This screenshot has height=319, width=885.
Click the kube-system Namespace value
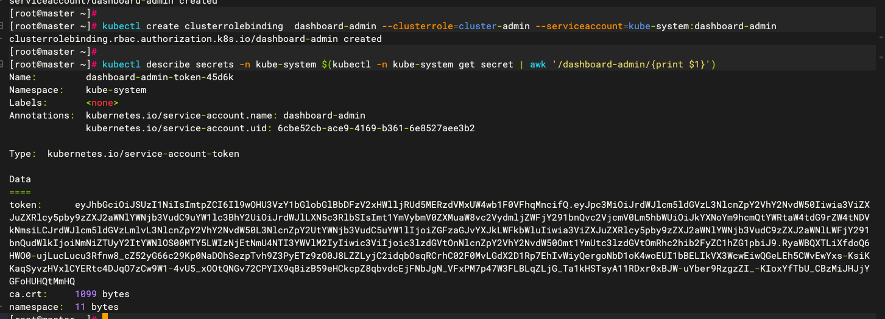click(x=116, y=90)
